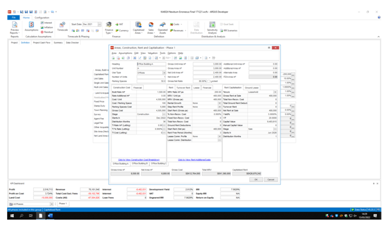Click the OK button in the dialog
This screenshot has width=387, height=227.
click(256, 180)
